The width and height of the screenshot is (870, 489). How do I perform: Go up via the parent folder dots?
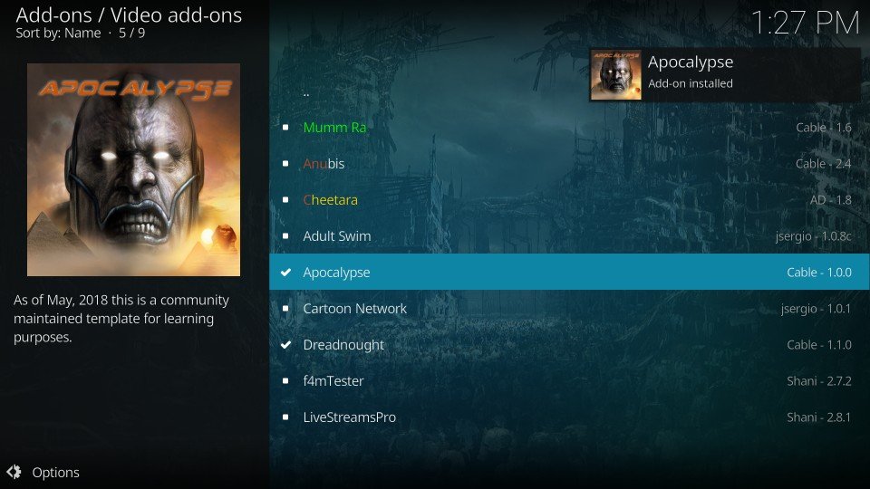306,95
